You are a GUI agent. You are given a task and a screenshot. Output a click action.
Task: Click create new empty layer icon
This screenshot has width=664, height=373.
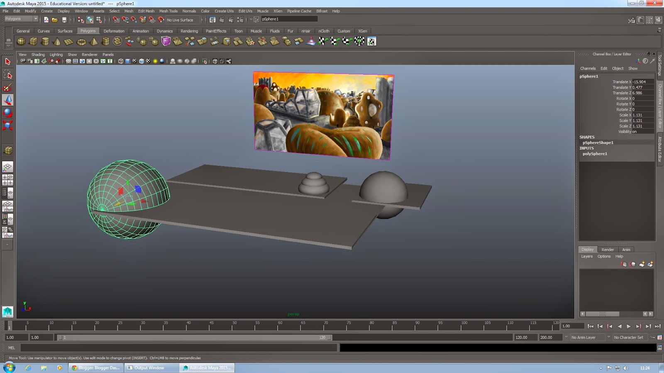pyautogui.click(x=642, y=264)
